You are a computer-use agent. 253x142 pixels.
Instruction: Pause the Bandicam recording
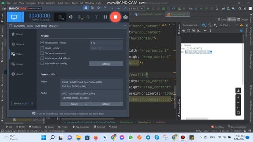pos(105,17)
